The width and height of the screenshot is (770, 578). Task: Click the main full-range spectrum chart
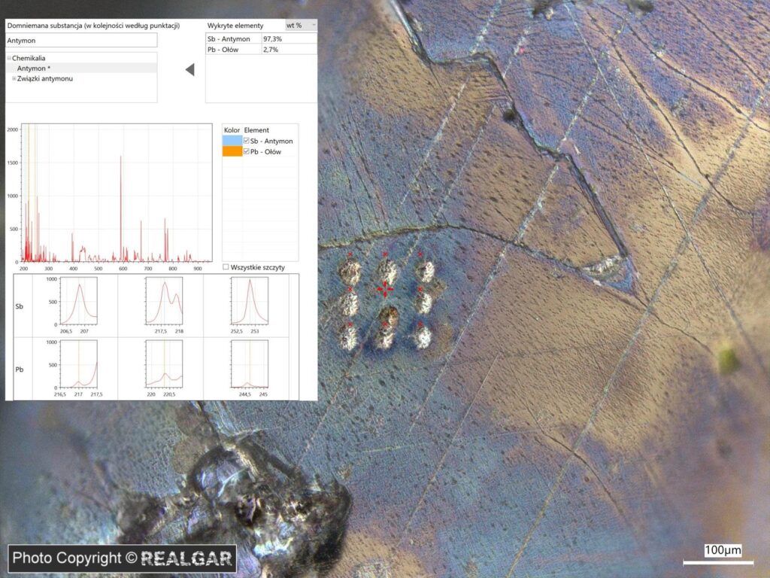[x=117, y=193]
